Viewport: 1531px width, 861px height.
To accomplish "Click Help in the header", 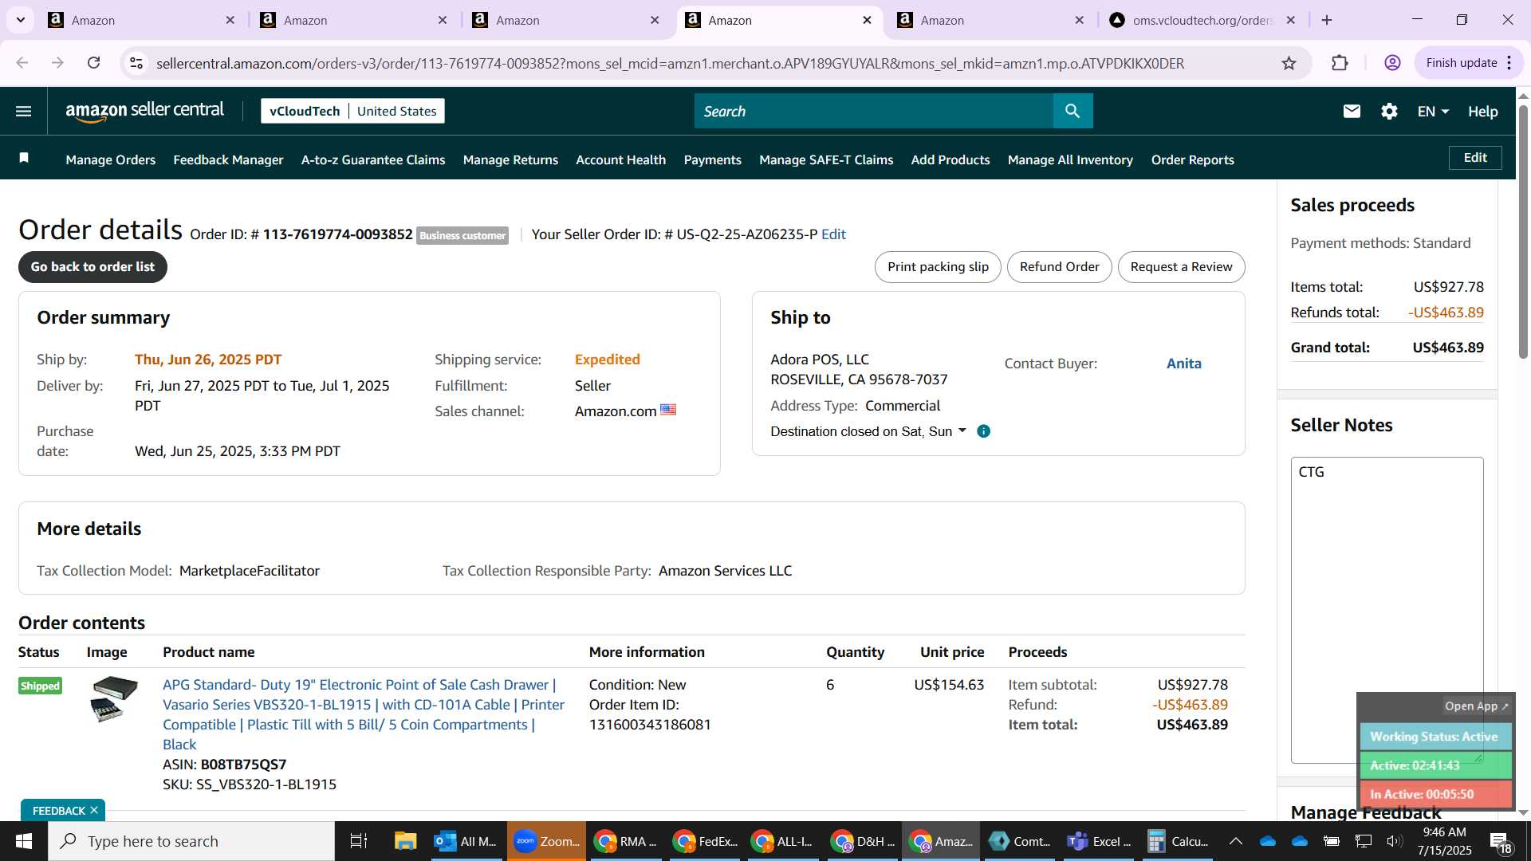I will (x=1482, y=112).
